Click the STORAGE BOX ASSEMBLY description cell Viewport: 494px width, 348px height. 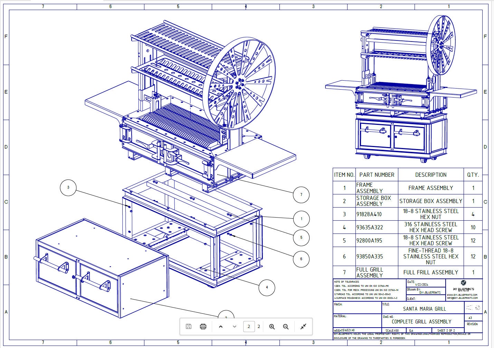(431, 201)
